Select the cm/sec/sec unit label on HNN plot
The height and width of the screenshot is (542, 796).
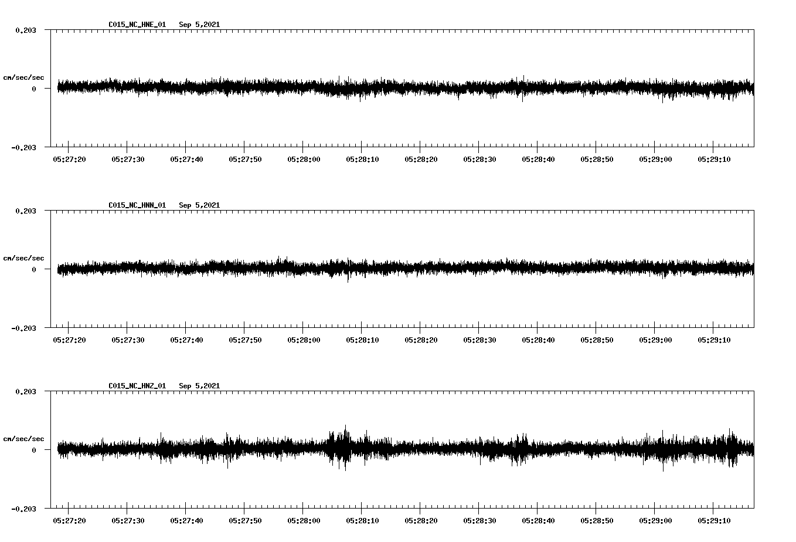click(x=23, y=258)
